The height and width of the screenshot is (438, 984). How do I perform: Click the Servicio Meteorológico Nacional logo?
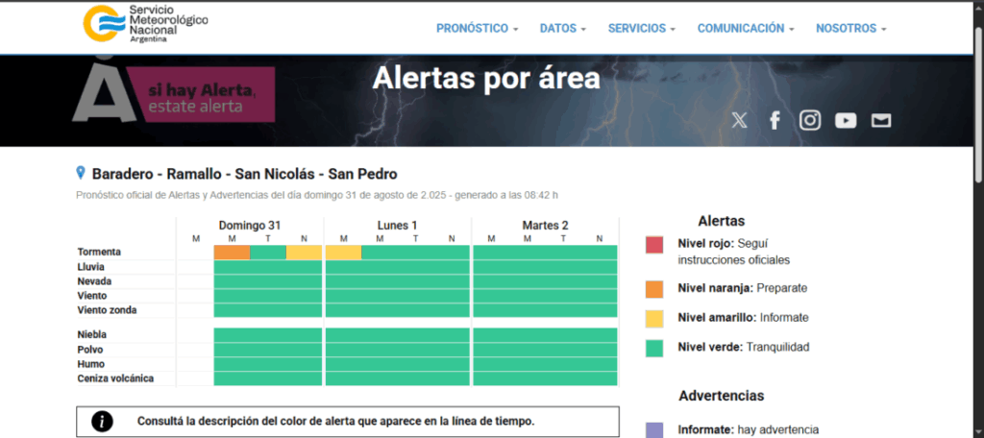pos(144,24)
